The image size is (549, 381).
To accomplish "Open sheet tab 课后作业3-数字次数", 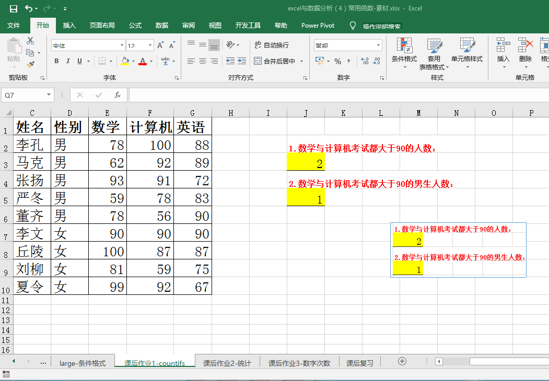I will click(299, 363).
